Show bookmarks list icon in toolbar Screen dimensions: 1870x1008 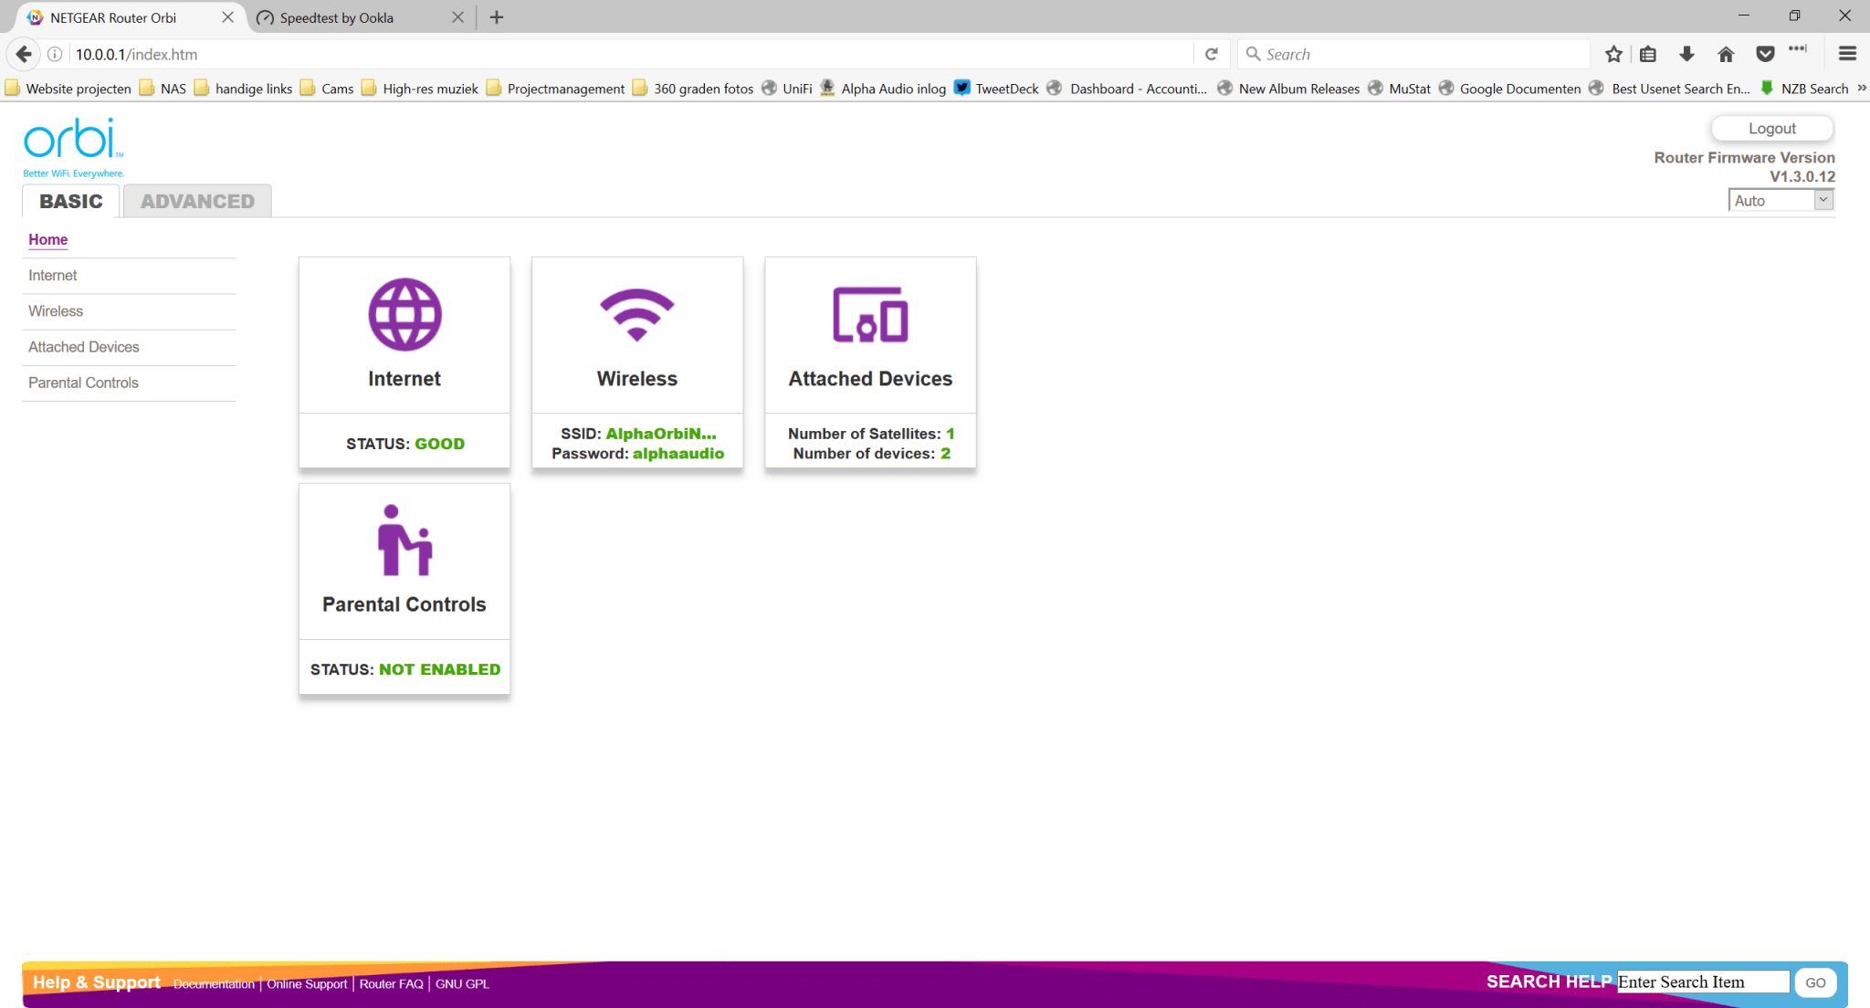coord(1648,54)
